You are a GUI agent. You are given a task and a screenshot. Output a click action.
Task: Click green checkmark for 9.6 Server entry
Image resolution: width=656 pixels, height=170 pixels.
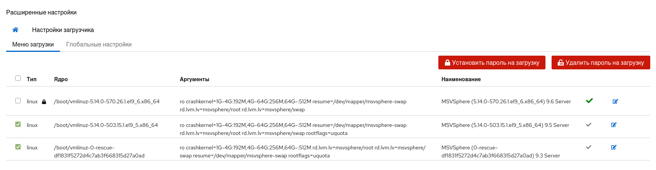[x=589, y=101]
